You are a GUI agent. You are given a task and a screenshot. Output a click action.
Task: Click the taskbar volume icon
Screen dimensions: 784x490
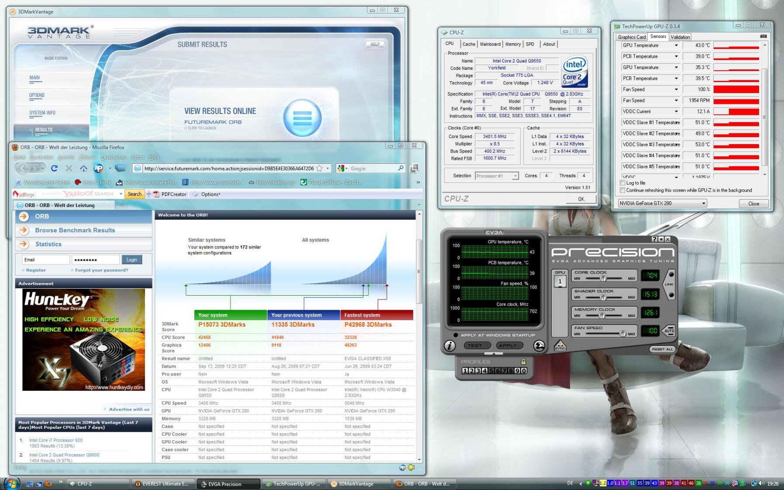[x=761, y=483]
